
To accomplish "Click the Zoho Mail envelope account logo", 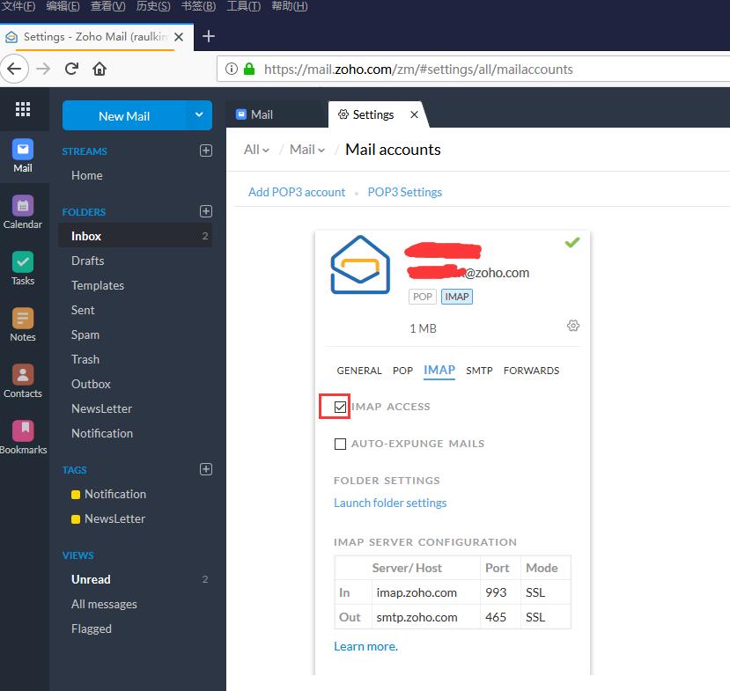I will (360, 265).
